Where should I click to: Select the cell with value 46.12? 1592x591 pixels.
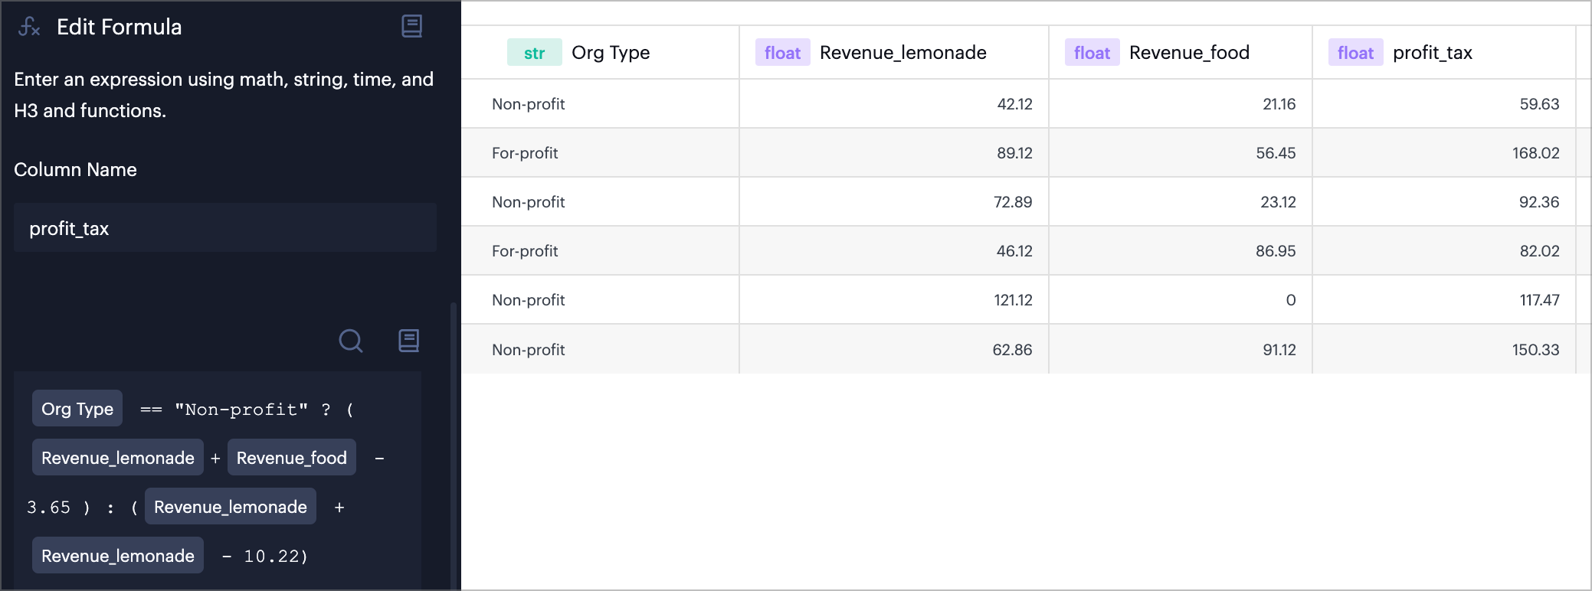pyautogui.click(x=894, y=250)
